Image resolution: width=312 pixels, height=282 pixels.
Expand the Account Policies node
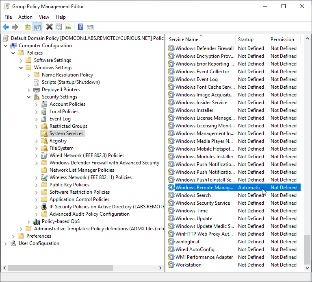(x=37, y=105)
